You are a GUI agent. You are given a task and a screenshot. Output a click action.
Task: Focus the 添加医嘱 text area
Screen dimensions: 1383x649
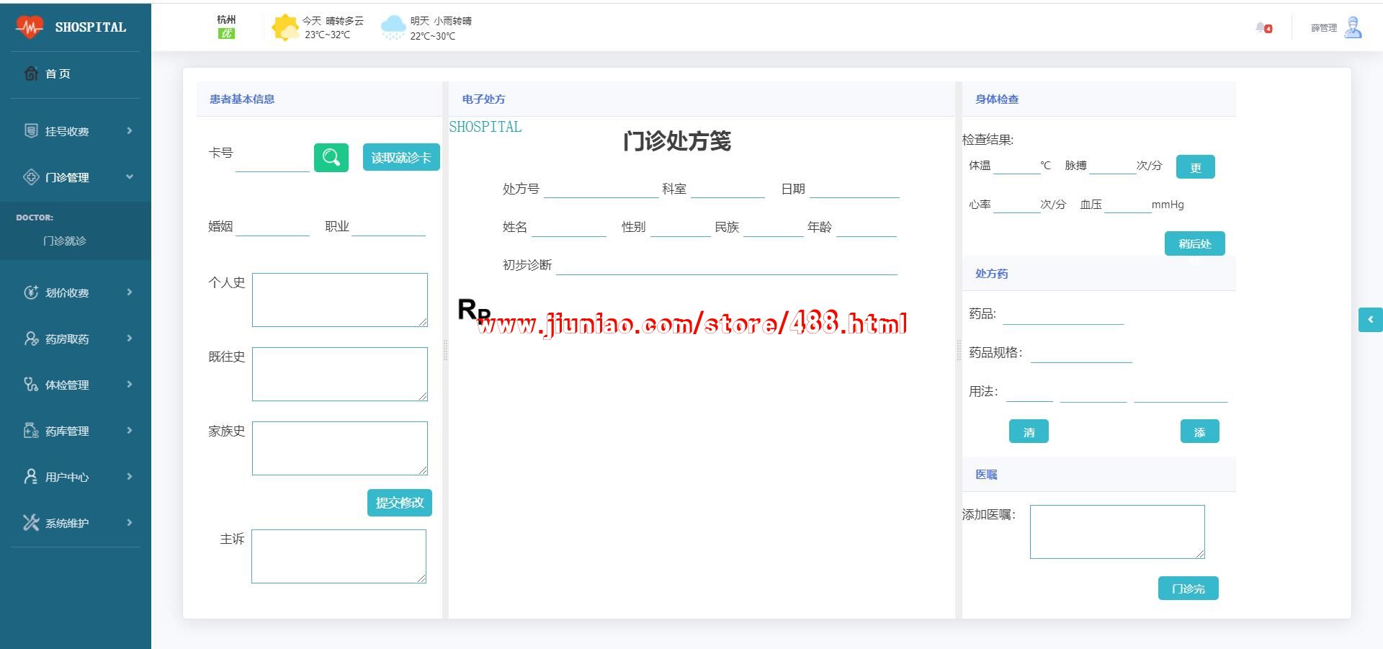pyautogui.click(x=1116, y=532)
